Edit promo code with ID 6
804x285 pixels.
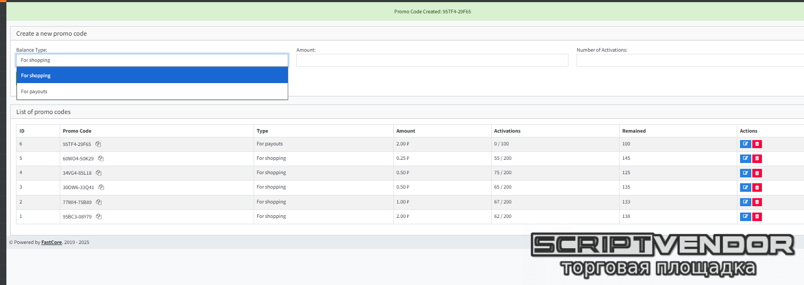(745, 144)
